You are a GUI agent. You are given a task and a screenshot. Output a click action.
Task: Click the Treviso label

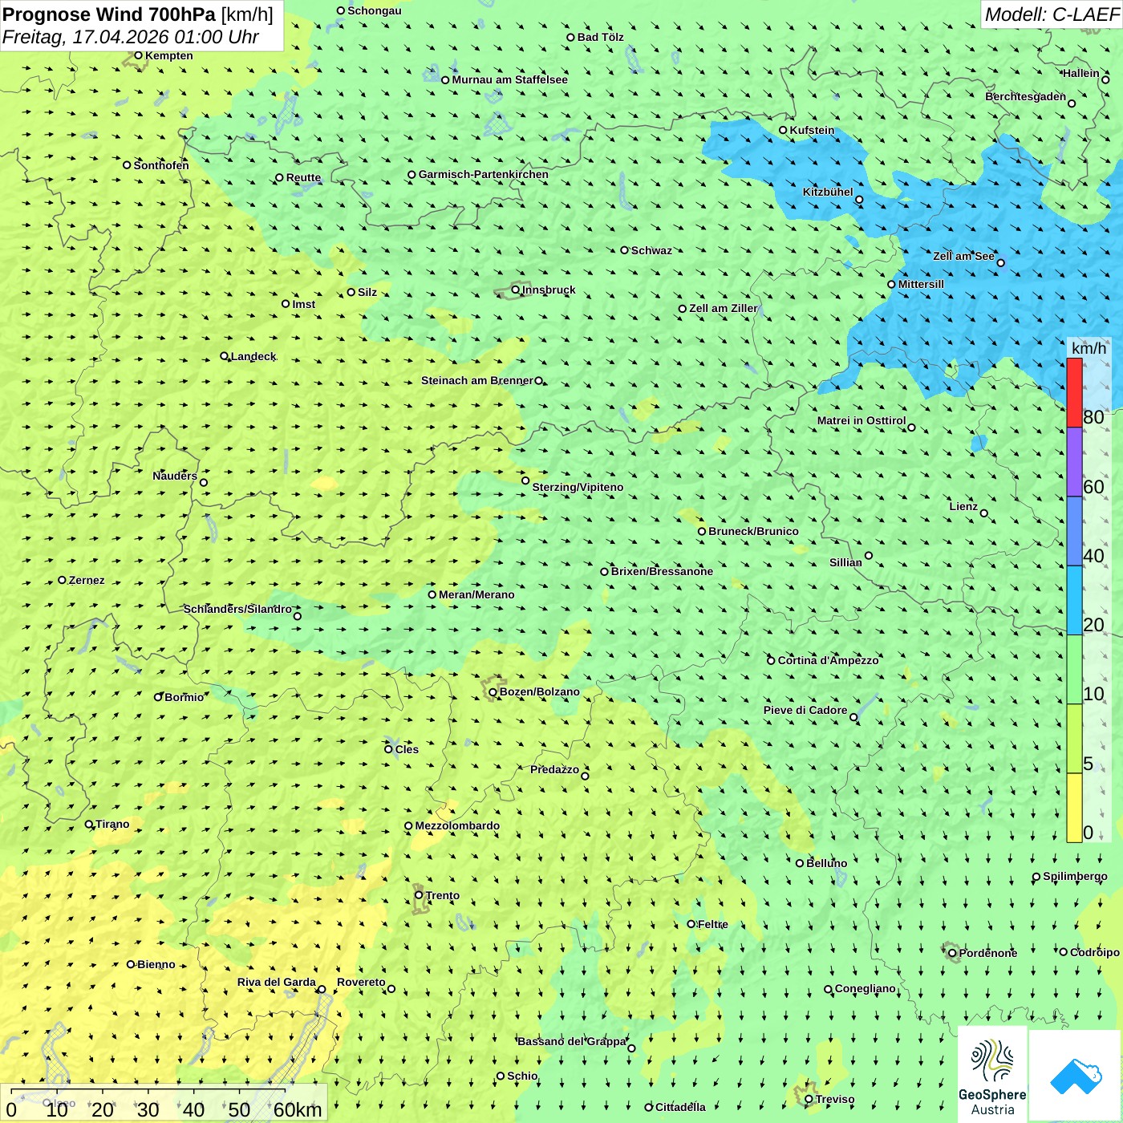835,1099
